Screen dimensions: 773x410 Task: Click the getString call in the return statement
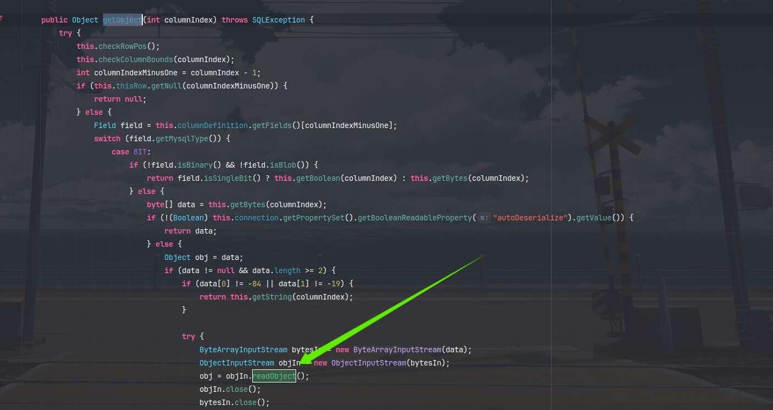(x=271, y=297)
